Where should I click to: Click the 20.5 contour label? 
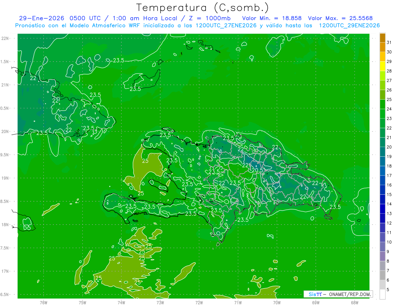coord(257,170)
